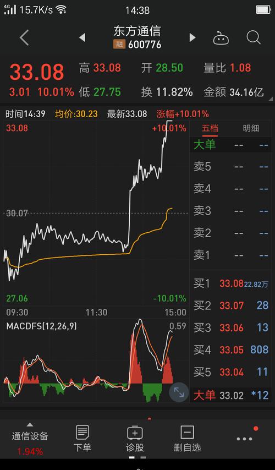Viewport: 275px width, 470px height.
Task: Tap the status bar clock 14:38
Action: pyautogui.click(x=137, y=10)
